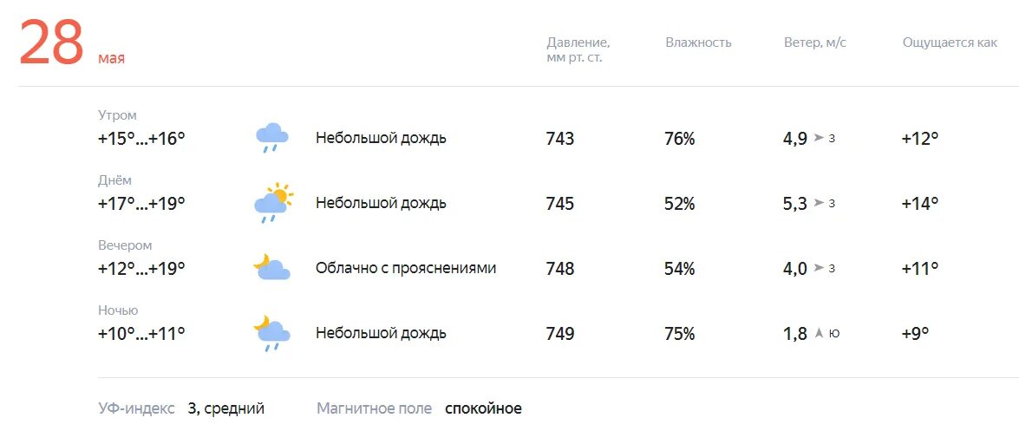Select the Давление column header
The image size is (1019, 431).
point(578,49)
